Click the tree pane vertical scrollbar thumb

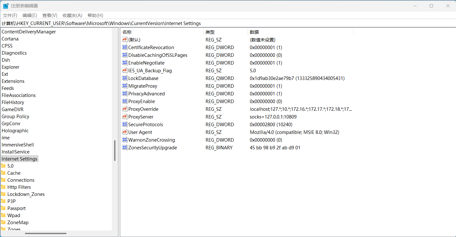[115, 151]
